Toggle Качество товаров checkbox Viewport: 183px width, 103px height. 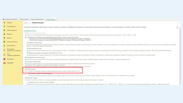click(x=26, y=78)
